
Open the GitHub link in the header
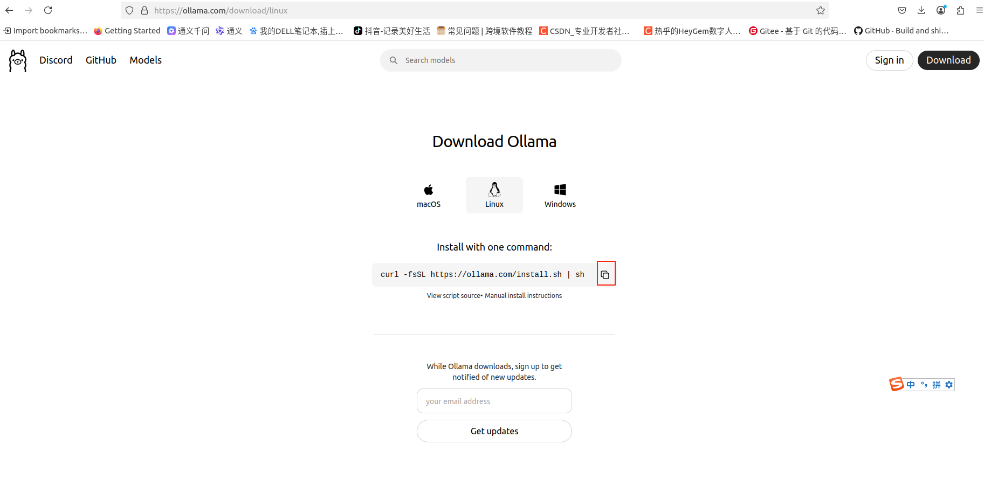pyautogui.click(x=101, y=60)
